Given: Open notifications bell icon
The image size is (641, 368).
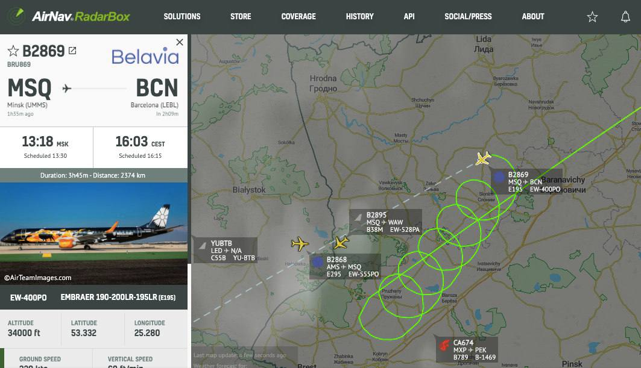Looking at the screenshot, I should (625, 17).
